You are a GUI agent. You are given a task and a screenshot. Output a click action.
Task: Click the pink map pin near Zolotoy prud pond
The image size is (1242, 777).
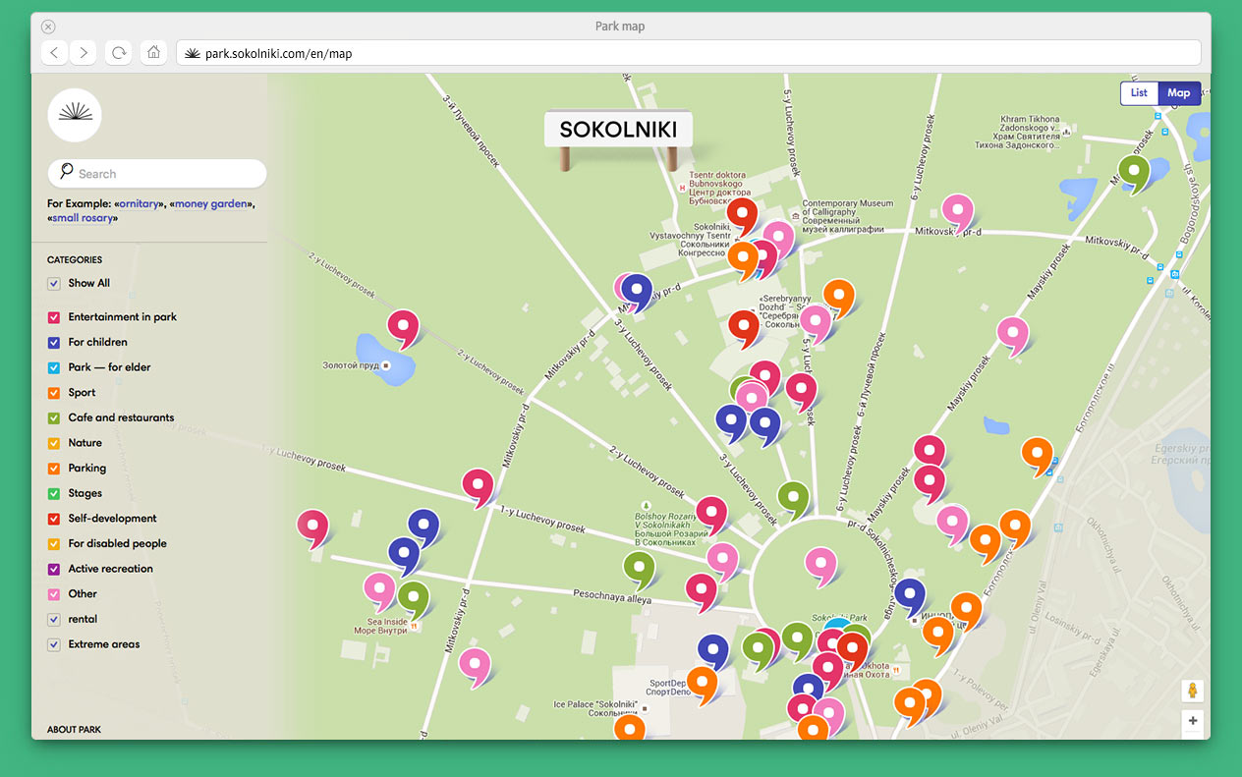point(403,326)
